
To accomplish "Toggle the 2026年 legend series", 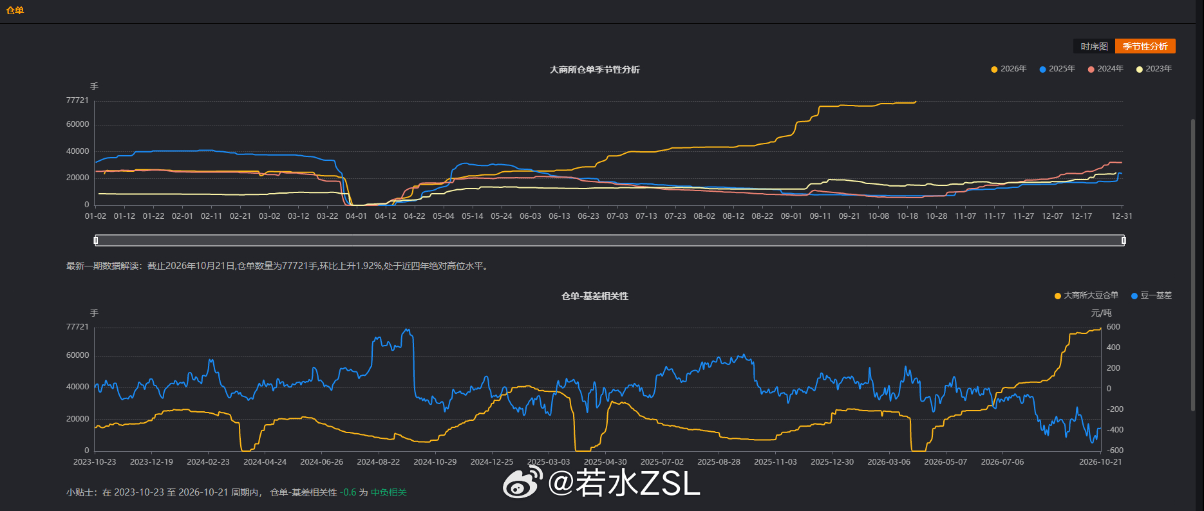I will pyautogui.click(x=1009, y=69).
